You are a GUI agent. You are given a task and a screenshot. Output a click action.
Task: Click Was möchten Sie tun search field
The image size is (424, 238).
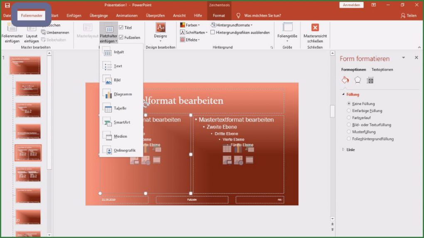coord(262,16)
